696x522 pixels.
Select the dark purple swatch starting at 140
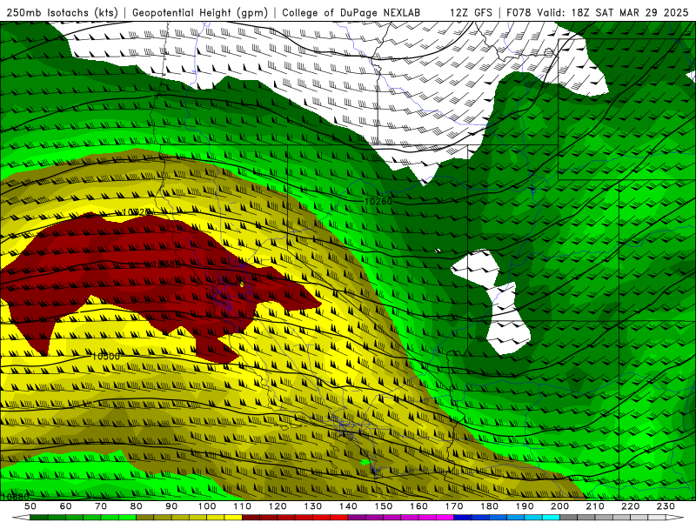357,518
